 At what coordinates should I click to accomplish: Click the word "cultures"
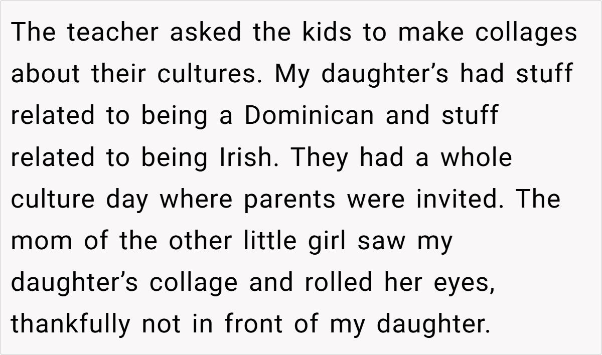pyautogui.click(x=212, y=74)
